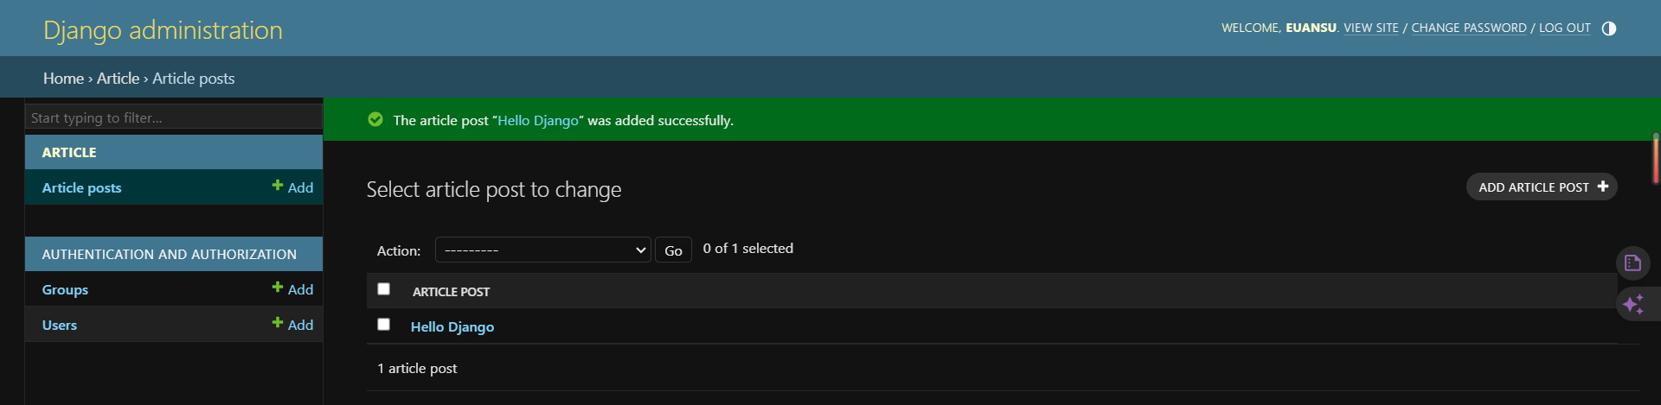This screenshot has height=405, width=1661.
Task: Open the purple sparkle assistant icon
Action: coord(1633,304)
